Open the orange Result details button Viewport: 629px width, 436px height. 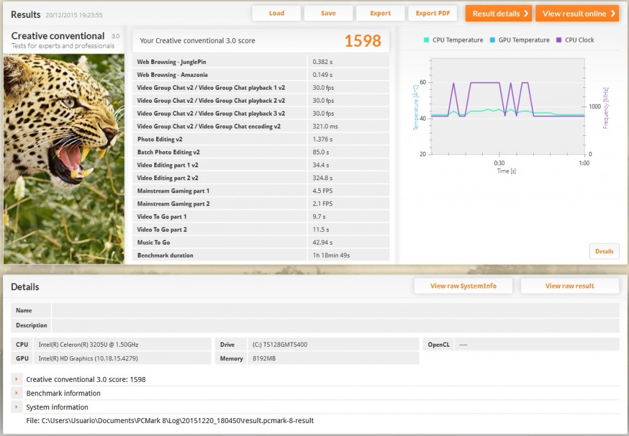coord(498,14)
